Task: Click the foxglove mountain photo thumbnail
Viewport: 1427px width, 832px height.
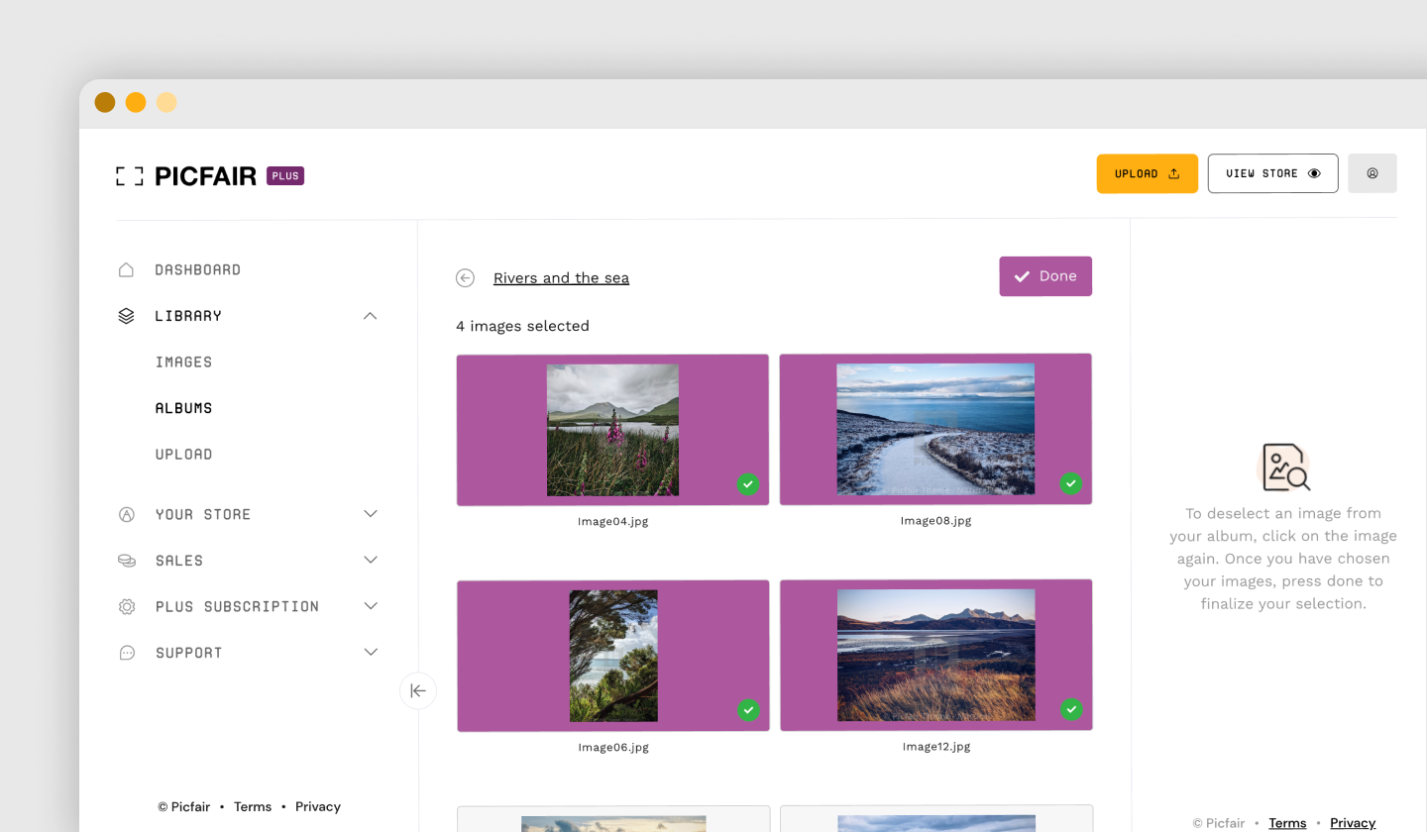Action: [x=612, y=430]
